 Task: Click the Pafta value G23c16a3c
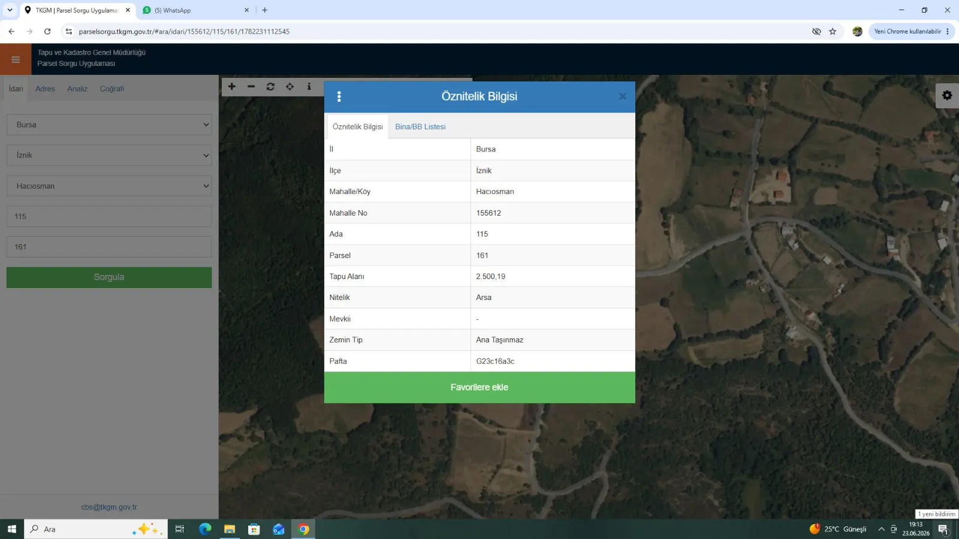tap(495, 361)
